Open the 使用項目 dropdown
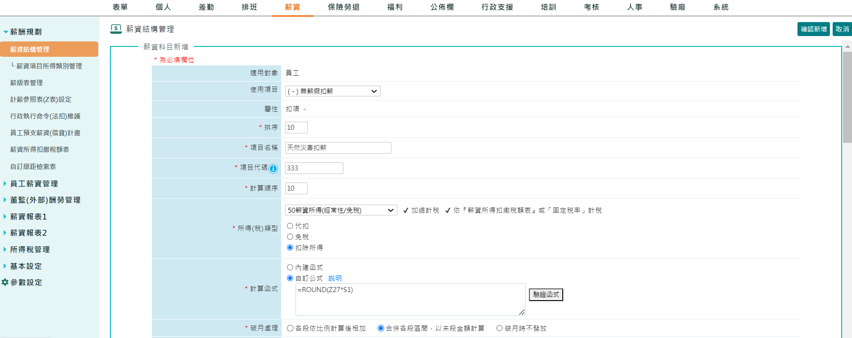The image size is (852, 338). (x=333, y=91)
